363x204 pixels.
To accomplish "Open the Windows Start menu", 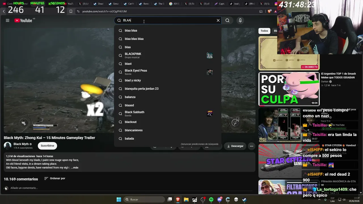I will coord(119,199).
